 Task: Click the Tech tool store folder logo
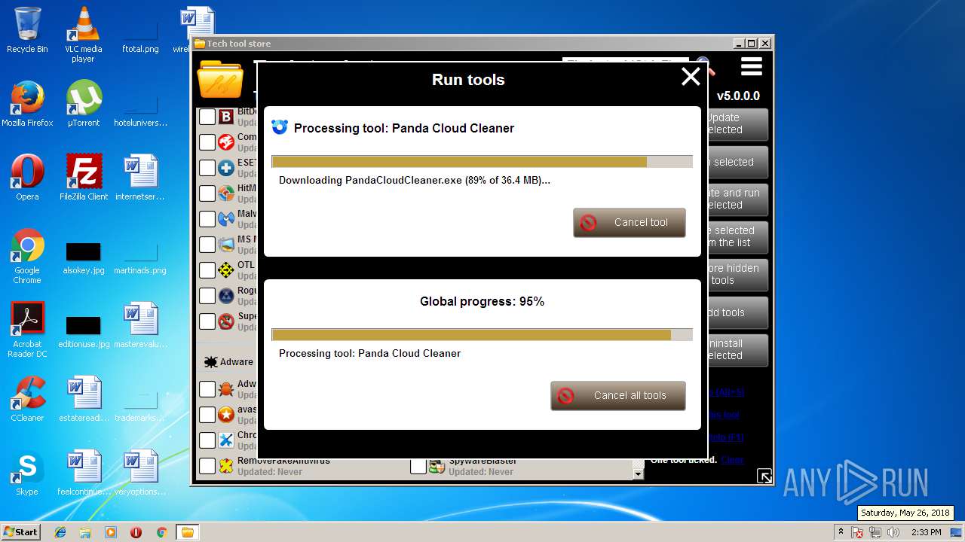click(219, 80)
